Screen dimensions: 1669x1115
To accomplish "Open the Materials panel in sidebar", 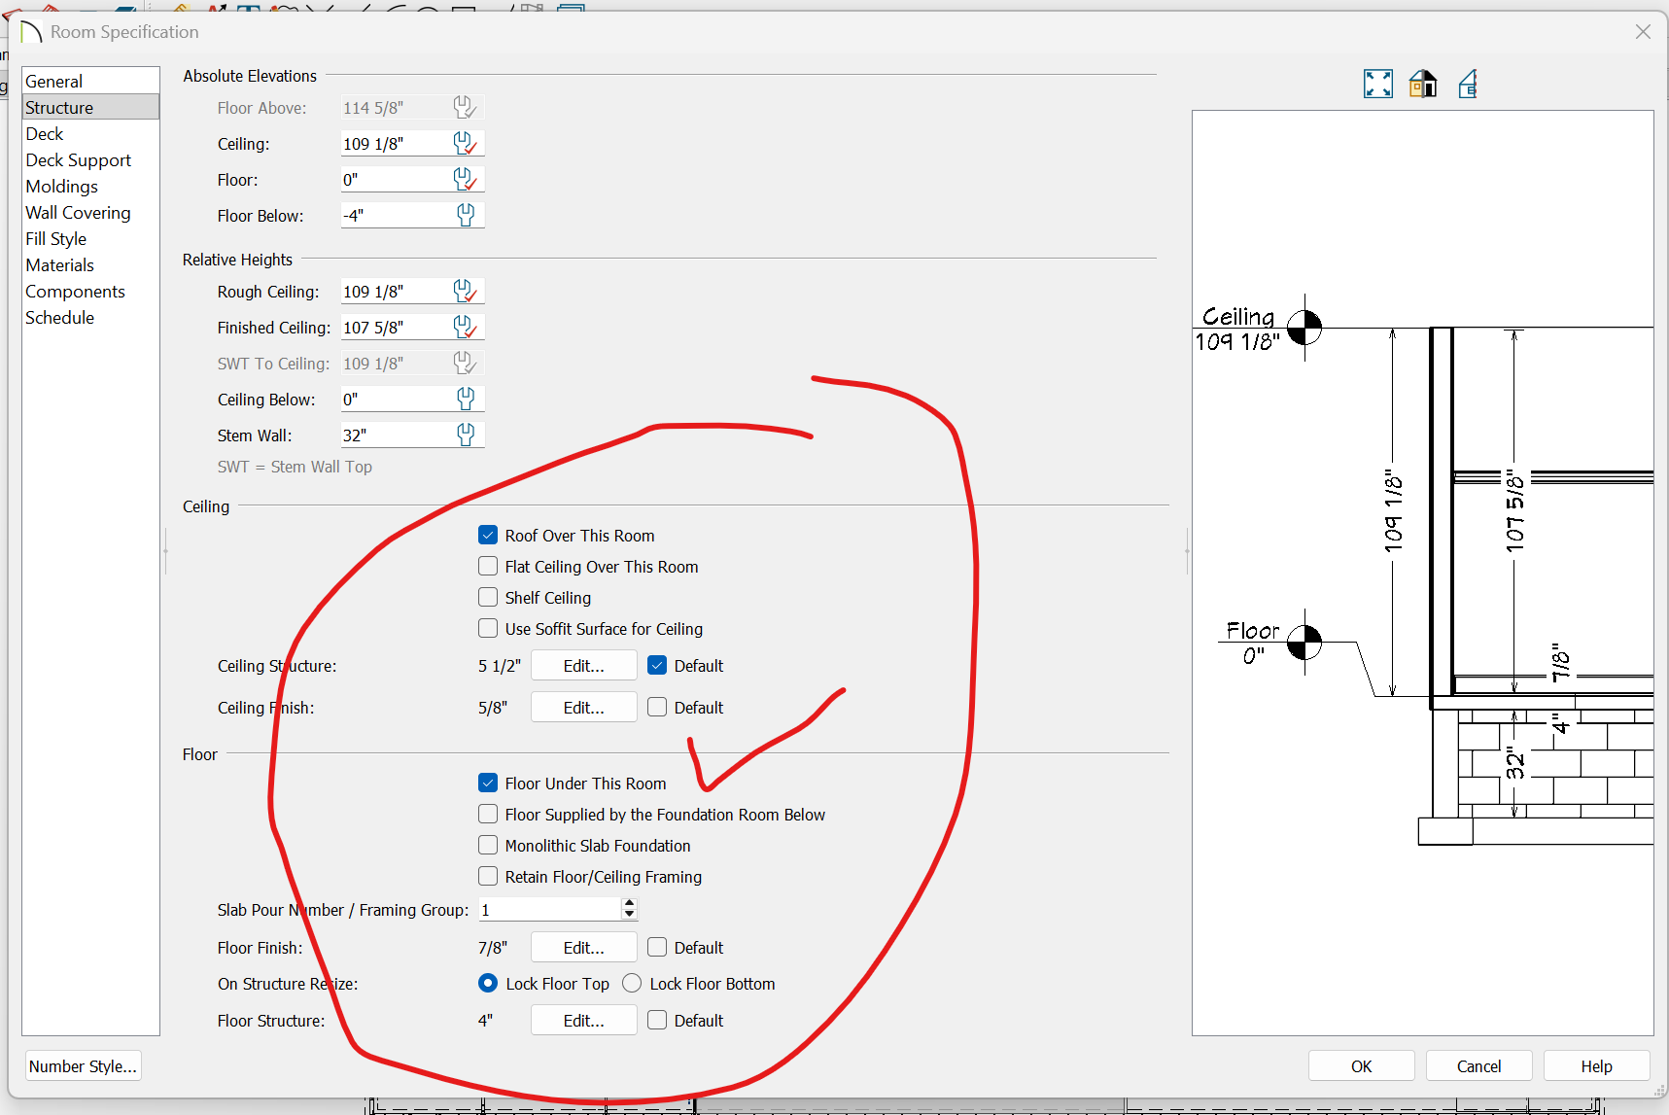I will click(60, 265).
